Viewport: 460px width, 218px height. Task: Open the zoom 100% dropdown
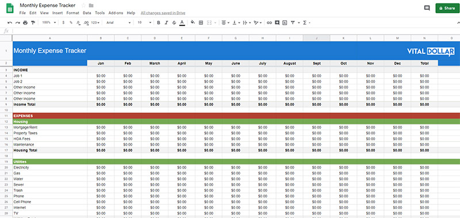tap(49, 22)
